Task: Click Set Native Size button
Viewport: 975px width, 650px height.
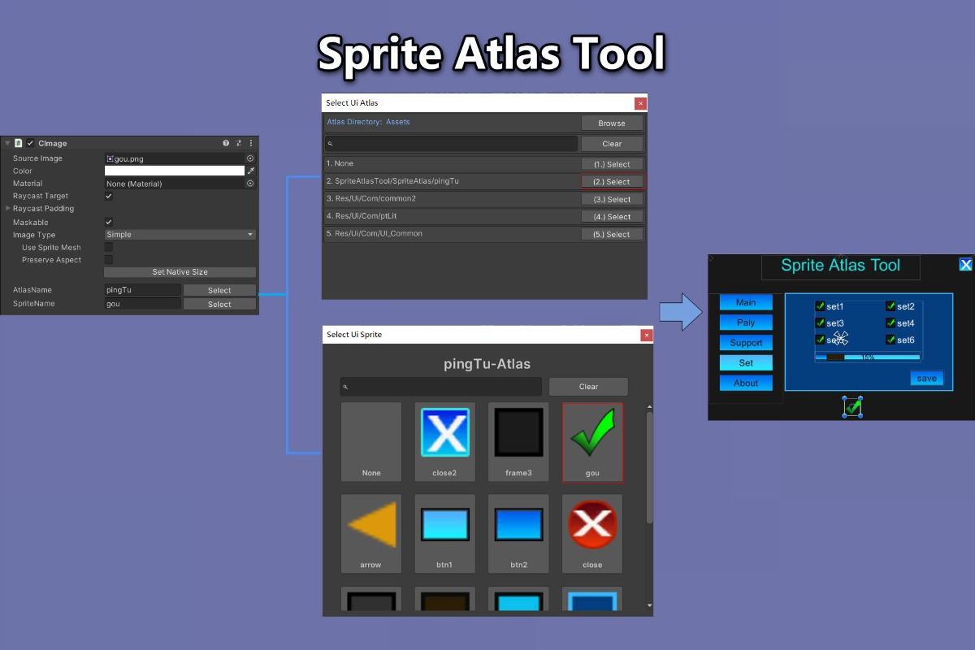Action: pyautogui.click(x=180, y=272)
